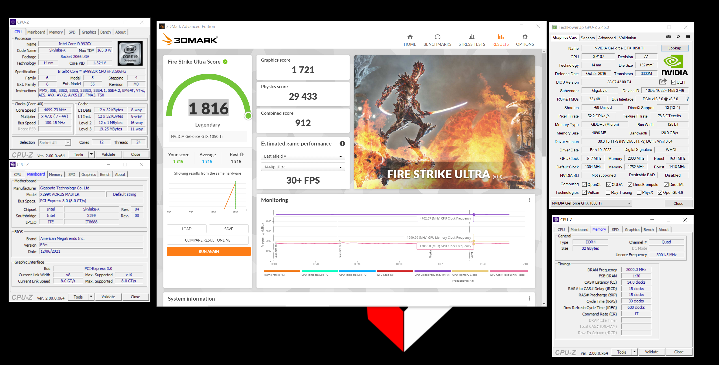
Task: Click the GPU-Z BIOS export share icon
Action: click(x=663, y=82)
